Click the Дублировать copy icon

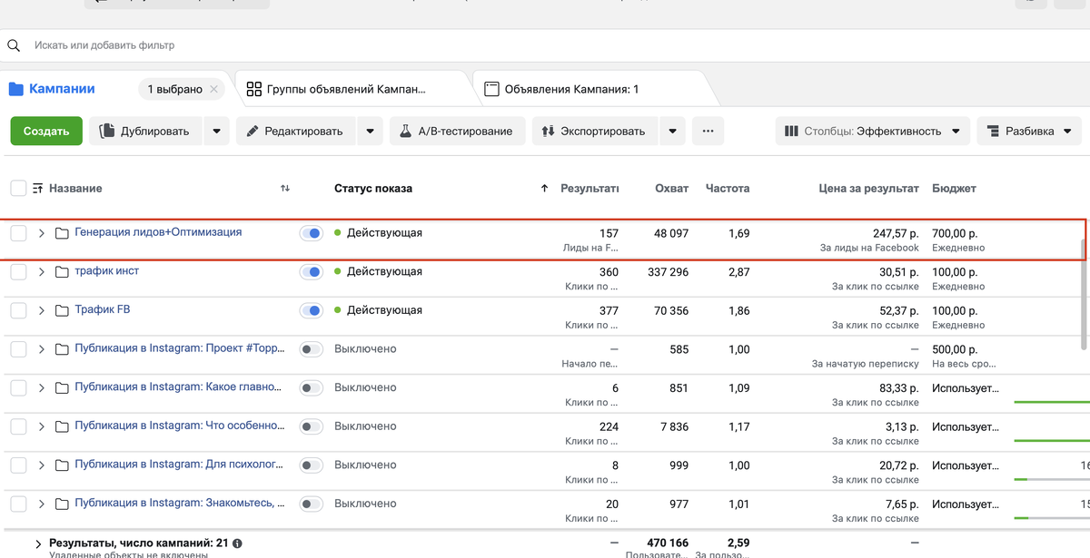pyautogui.click(x=107, y=131)
